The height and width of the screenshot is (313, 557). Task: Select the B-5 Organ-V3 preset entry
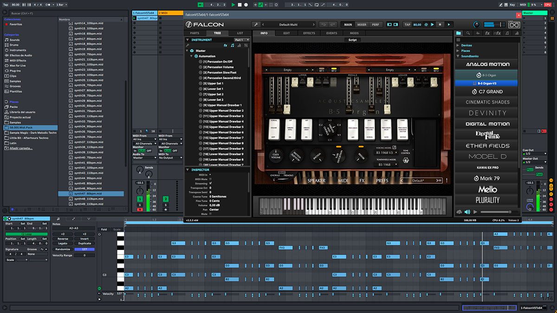tap(486, 83)
